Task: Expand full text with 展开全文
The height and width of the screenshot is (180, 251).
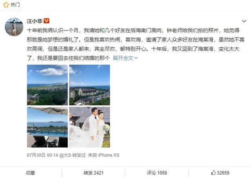Action: (x=125, y=58)
